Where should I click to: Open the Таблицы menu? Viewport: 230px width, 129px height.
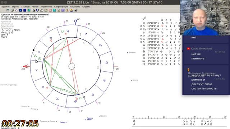(25, 6)
